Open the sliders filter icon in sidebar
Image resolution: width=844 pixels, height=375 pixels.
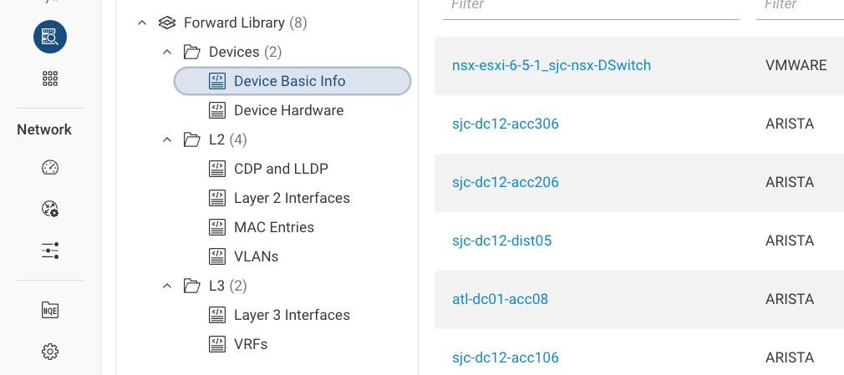pyautogui.click(x=50, y=251)
